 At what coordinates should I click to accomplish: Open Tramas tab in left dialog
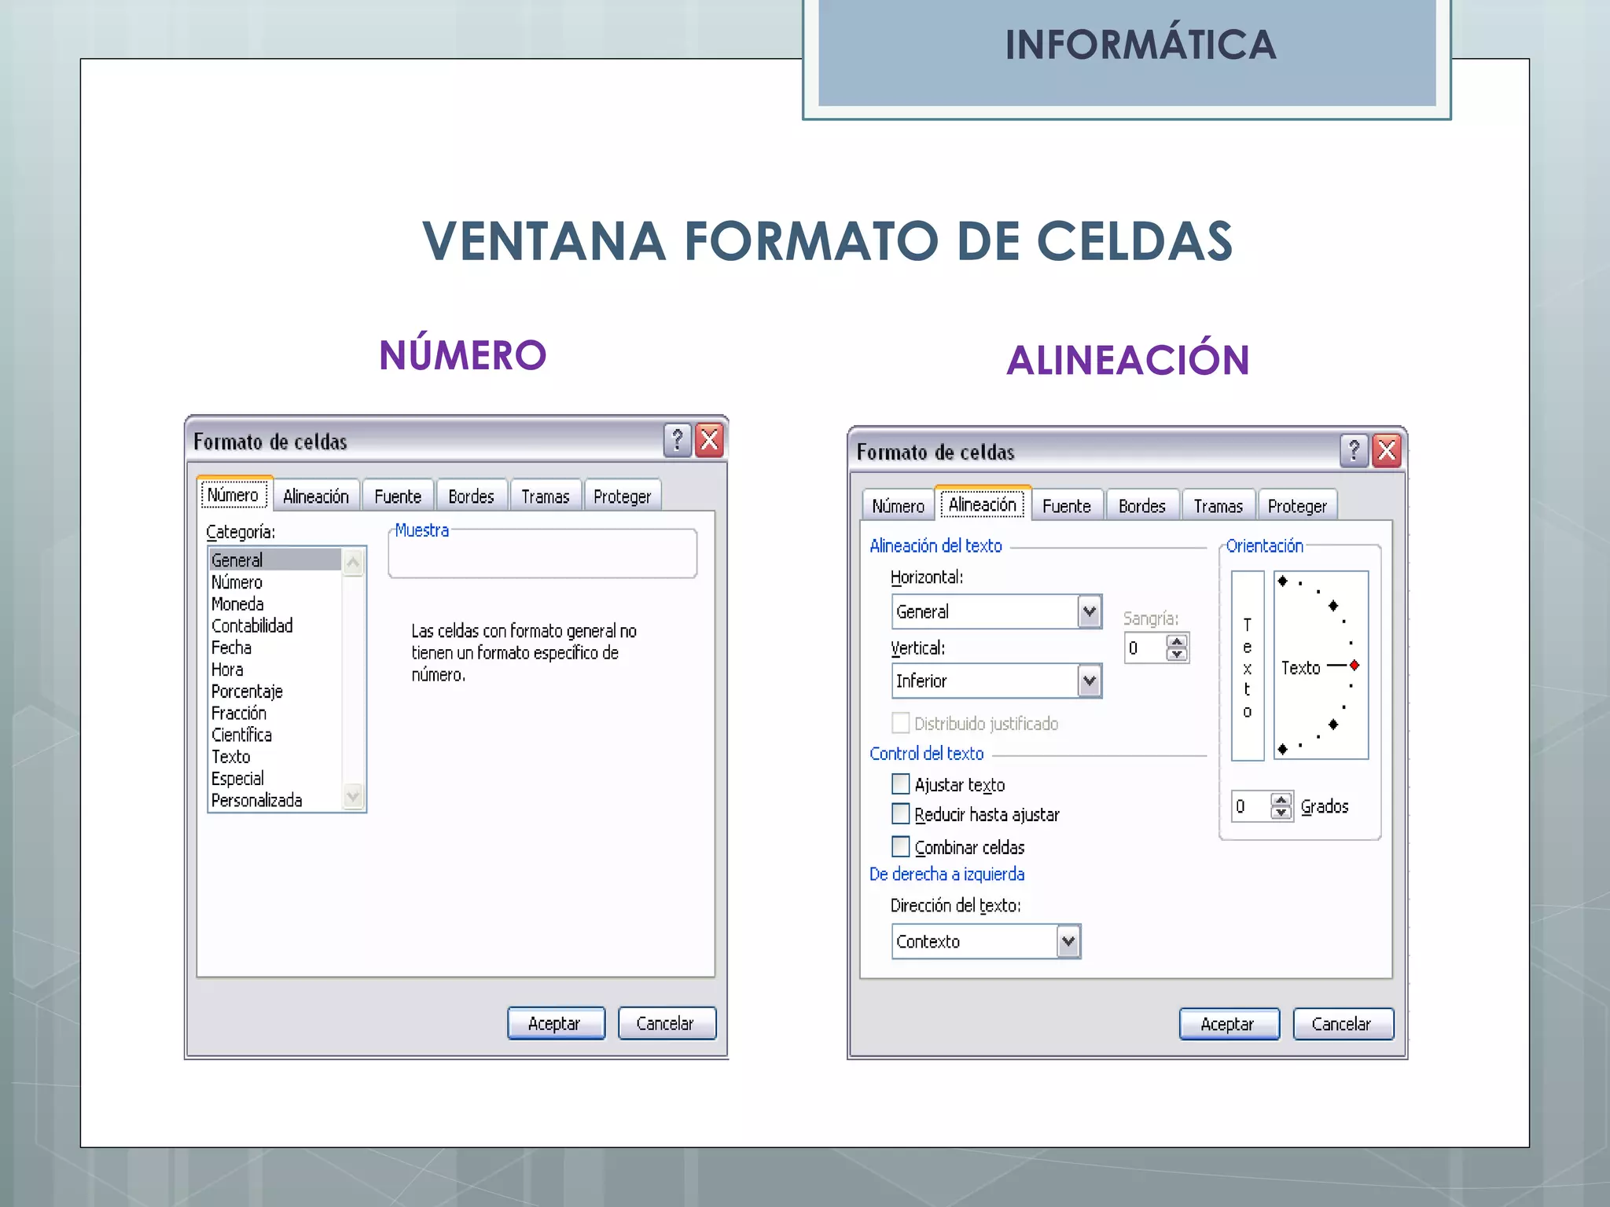point(545,497)
